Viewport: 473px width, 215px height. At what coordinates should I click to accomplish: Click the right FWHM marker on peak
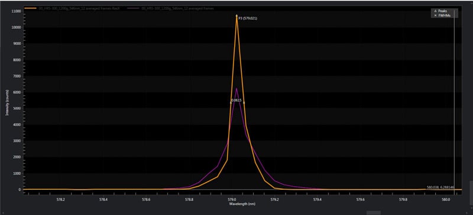click(244, 103)
